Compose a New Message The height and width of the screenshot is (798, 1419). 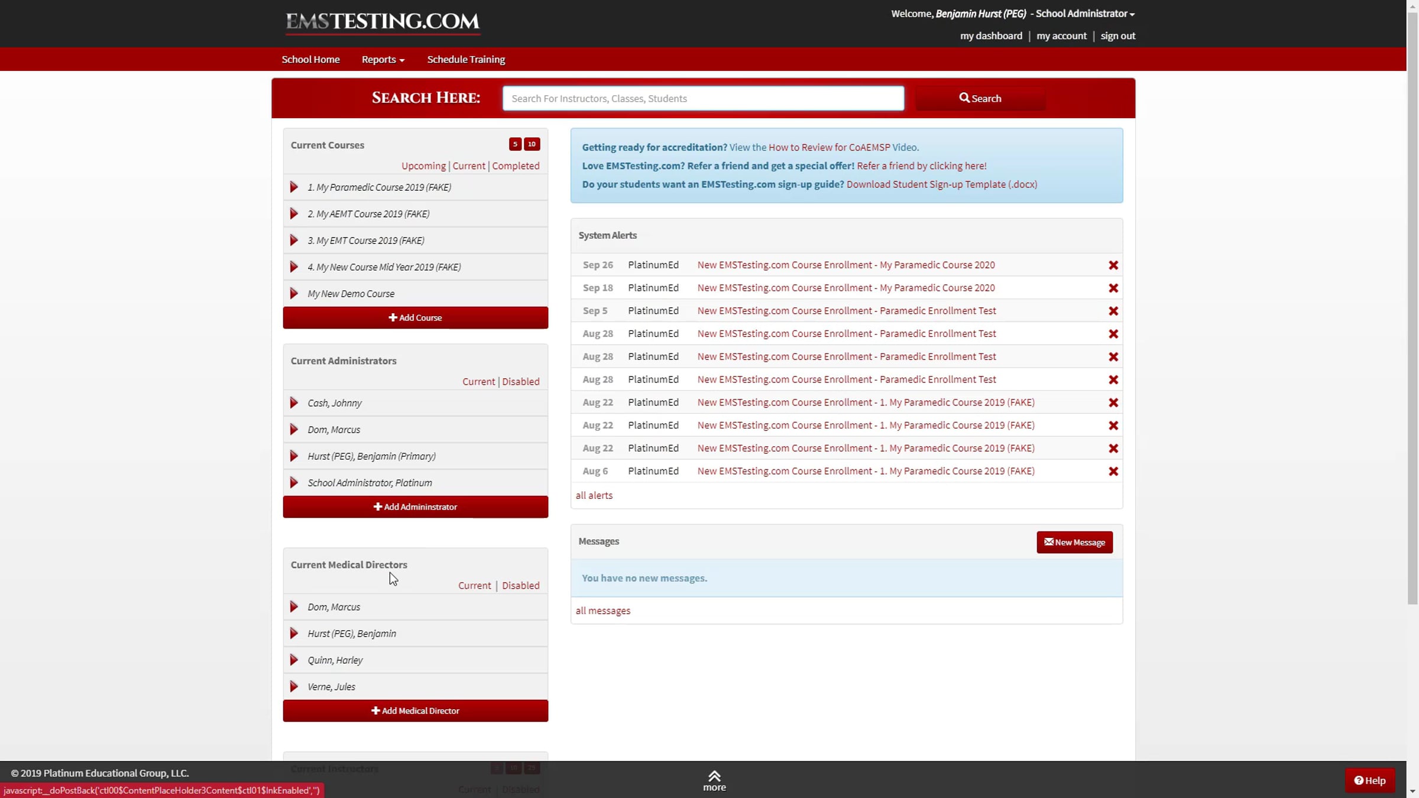point(1074,543)
